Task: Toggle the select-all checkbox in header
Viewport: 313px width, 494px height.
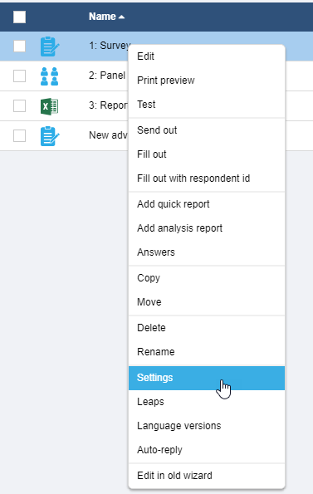Action: coord(20,17)
